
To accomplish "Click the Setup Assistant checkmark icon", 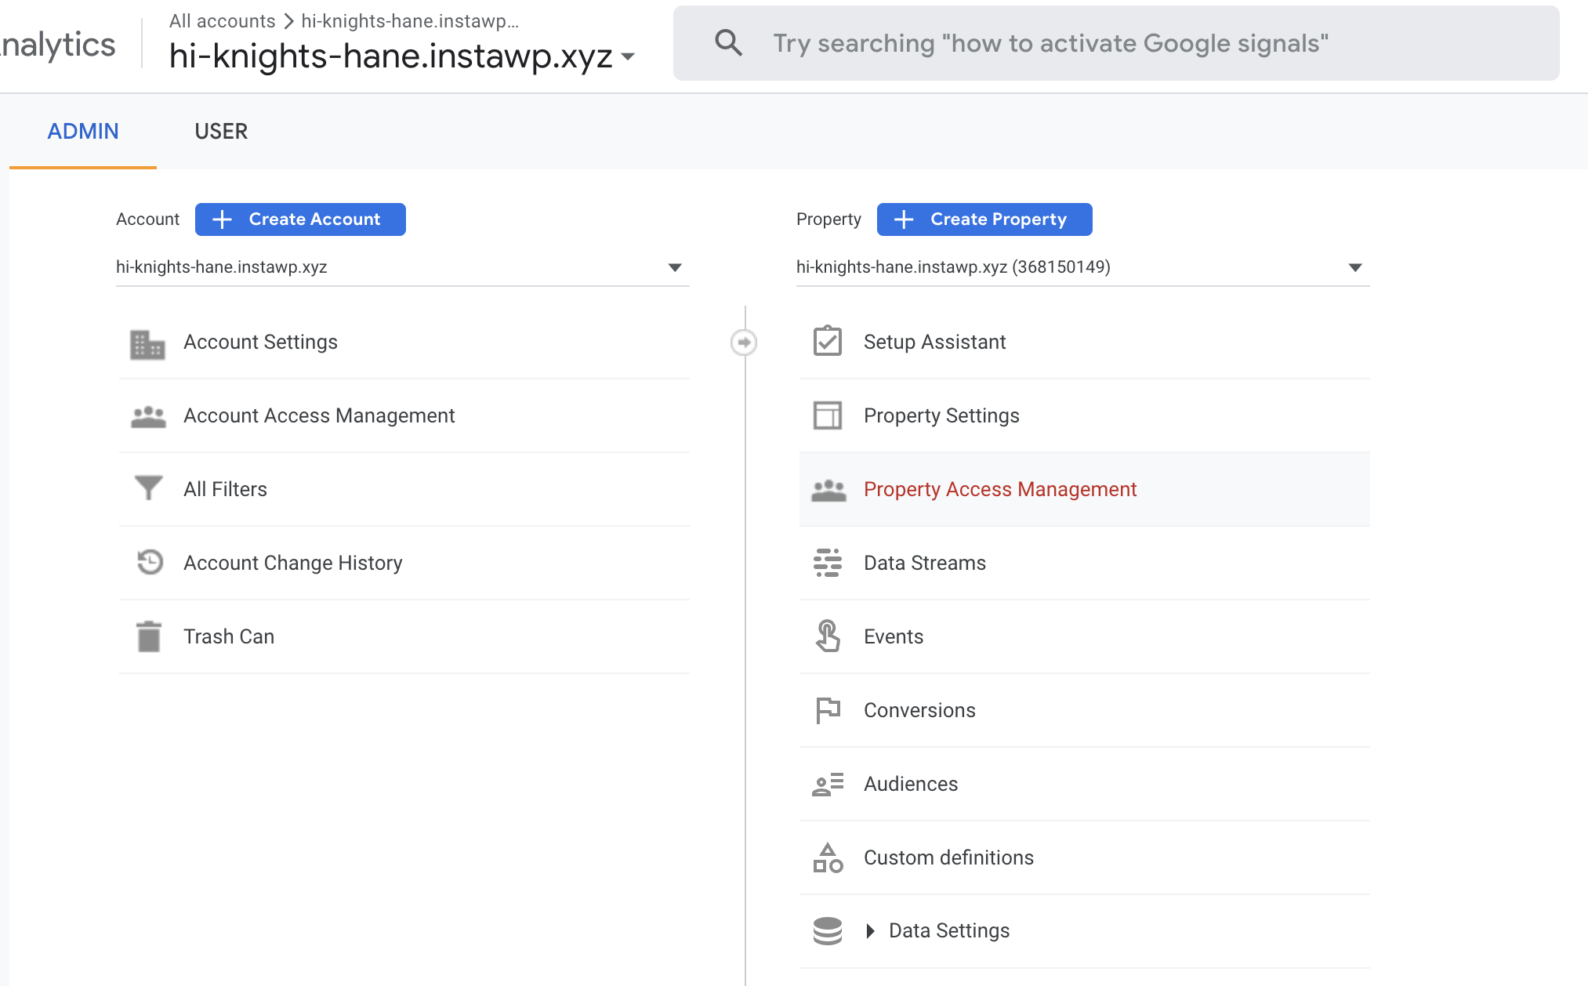I will click(x=827, y=342).
